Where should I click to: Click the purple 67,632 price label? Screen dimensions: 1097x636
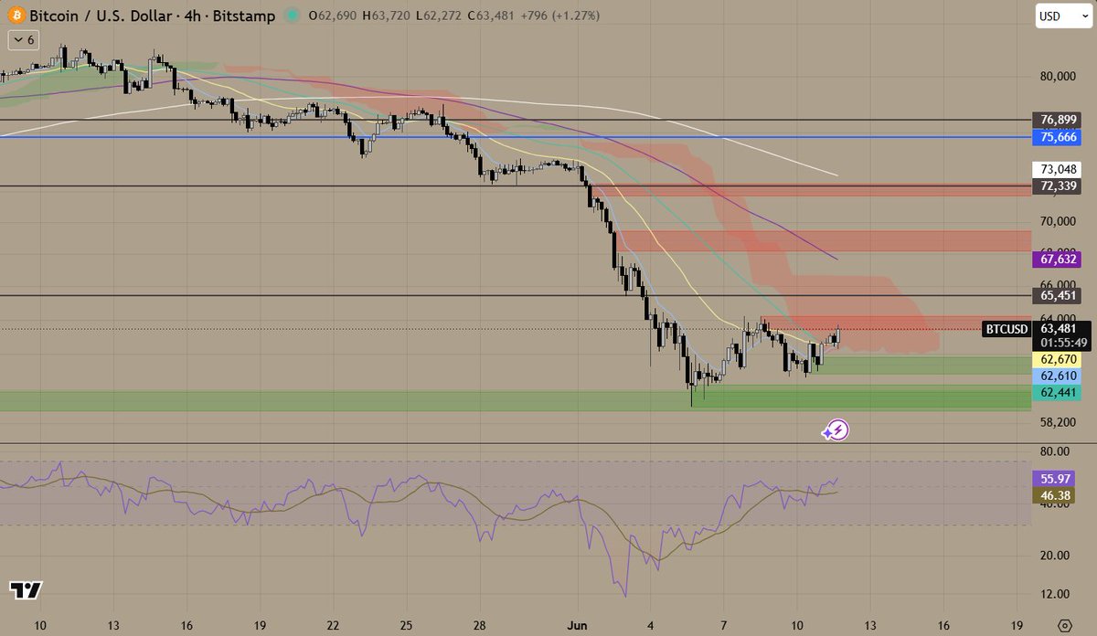(x=1056, y=260)
